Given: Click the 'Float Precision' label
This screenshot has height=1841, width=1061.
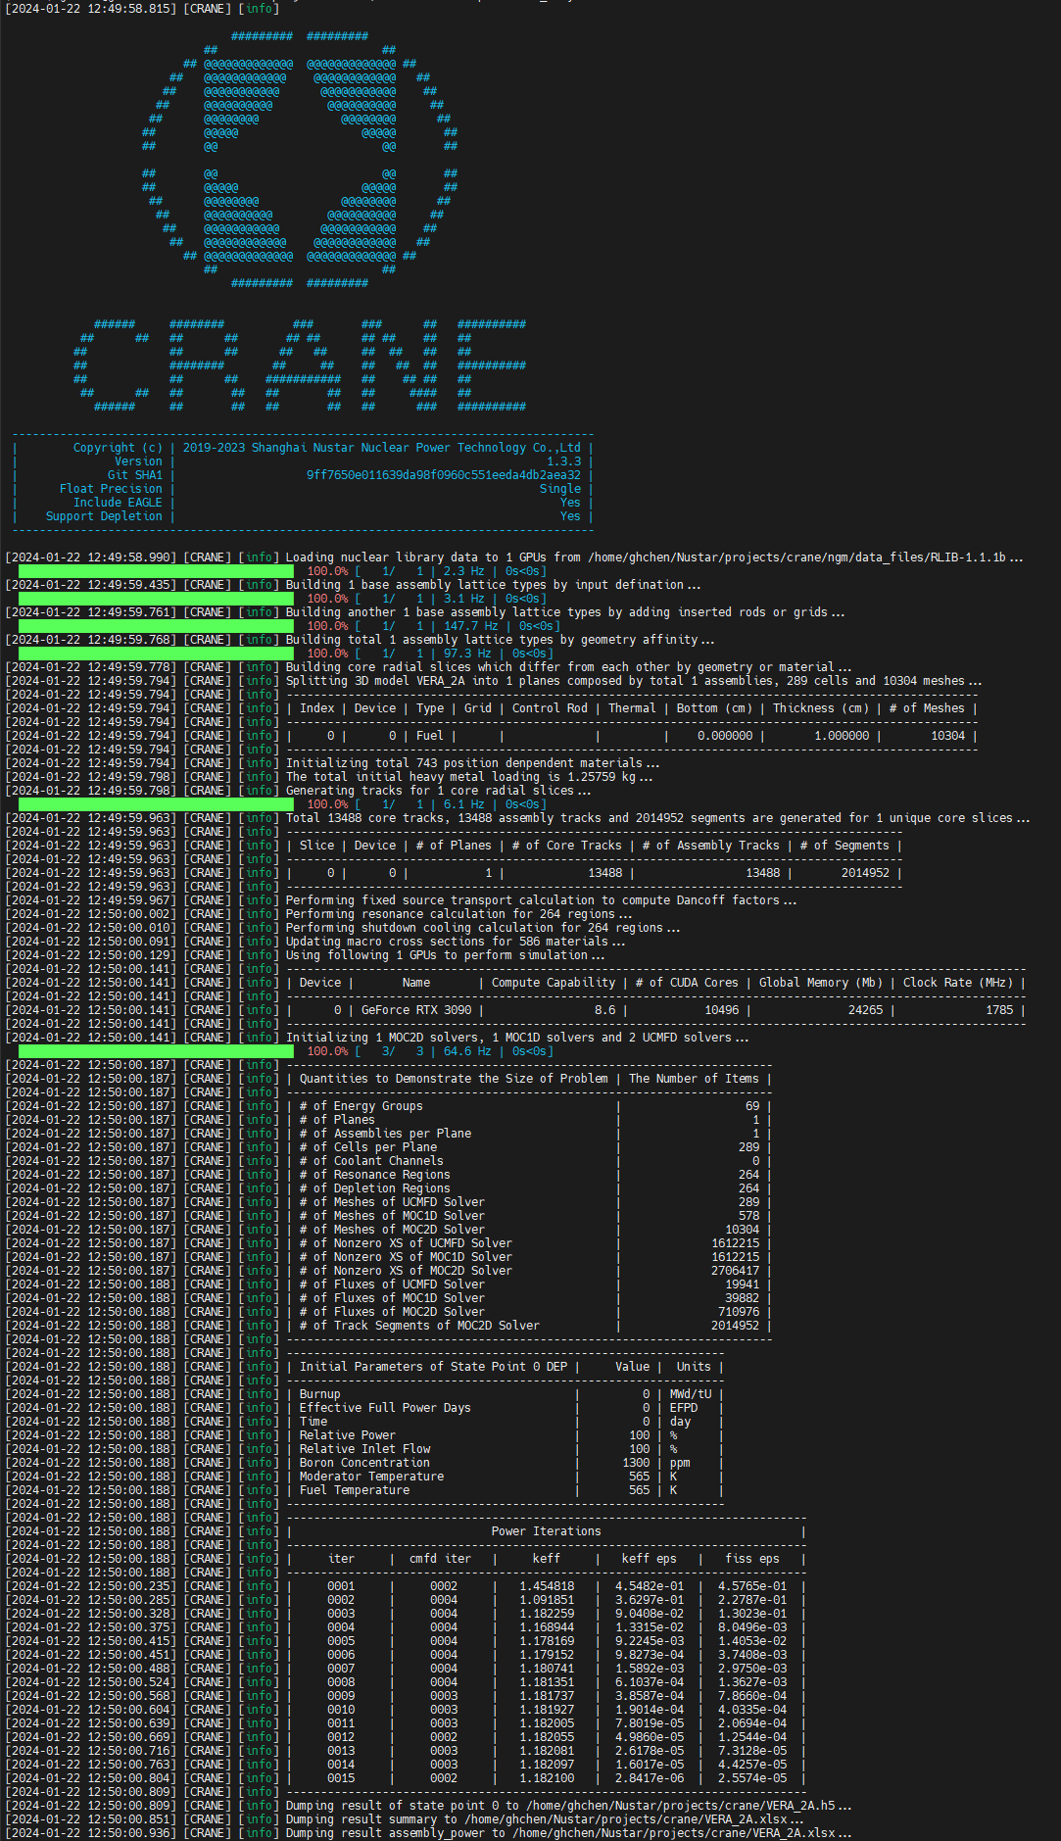Looking at the screenshot, I should [x=111, y=489].
